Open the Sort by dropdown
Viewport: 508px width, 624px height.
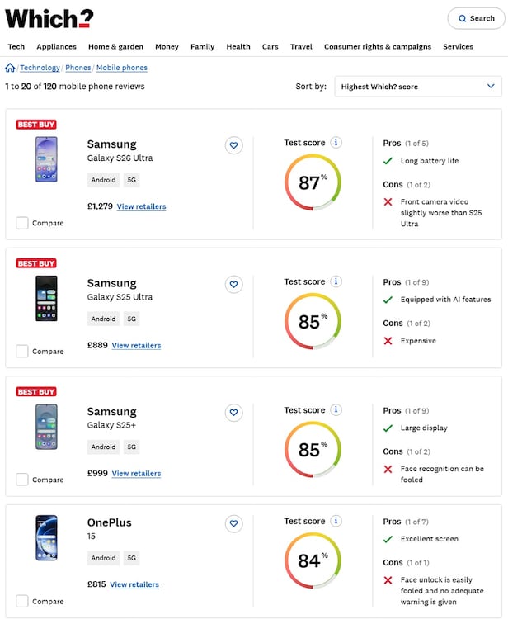[418, 86]
